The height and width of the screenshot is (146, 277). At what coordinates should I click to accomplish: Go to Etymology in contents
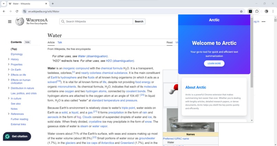[16, 54]
